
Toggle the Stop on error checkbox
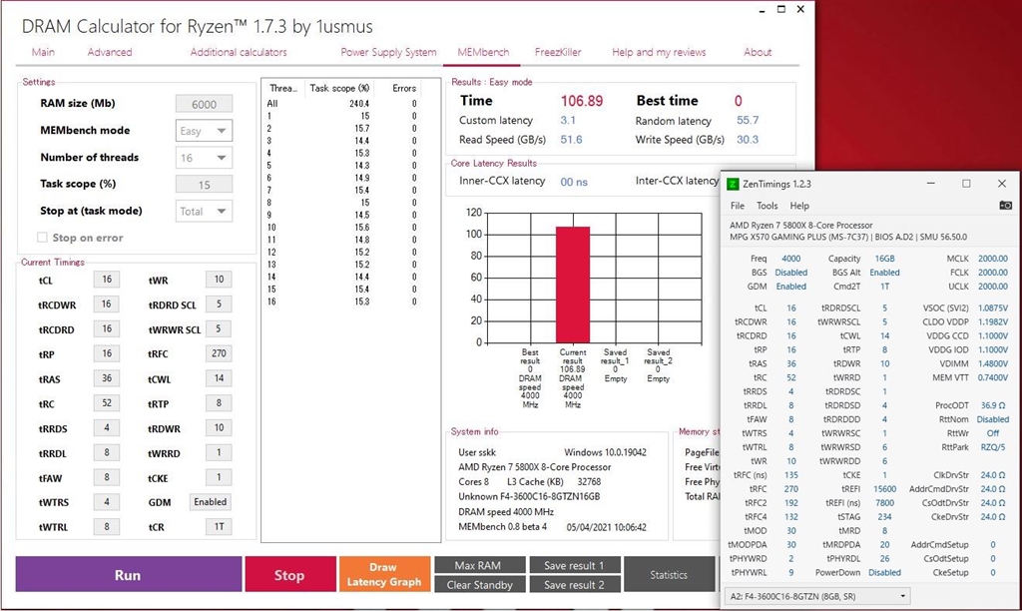42,238
